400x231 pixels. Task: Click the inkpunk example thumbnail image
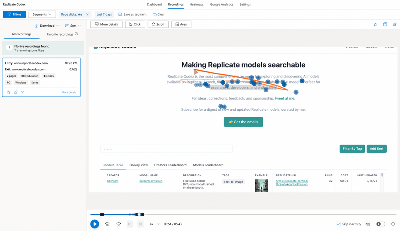[261, 185]
